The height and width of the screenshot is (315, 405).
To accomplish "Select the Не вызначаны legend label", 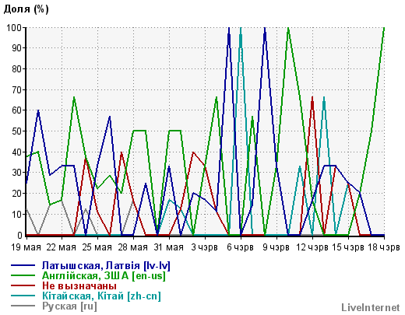I will 79,285.
